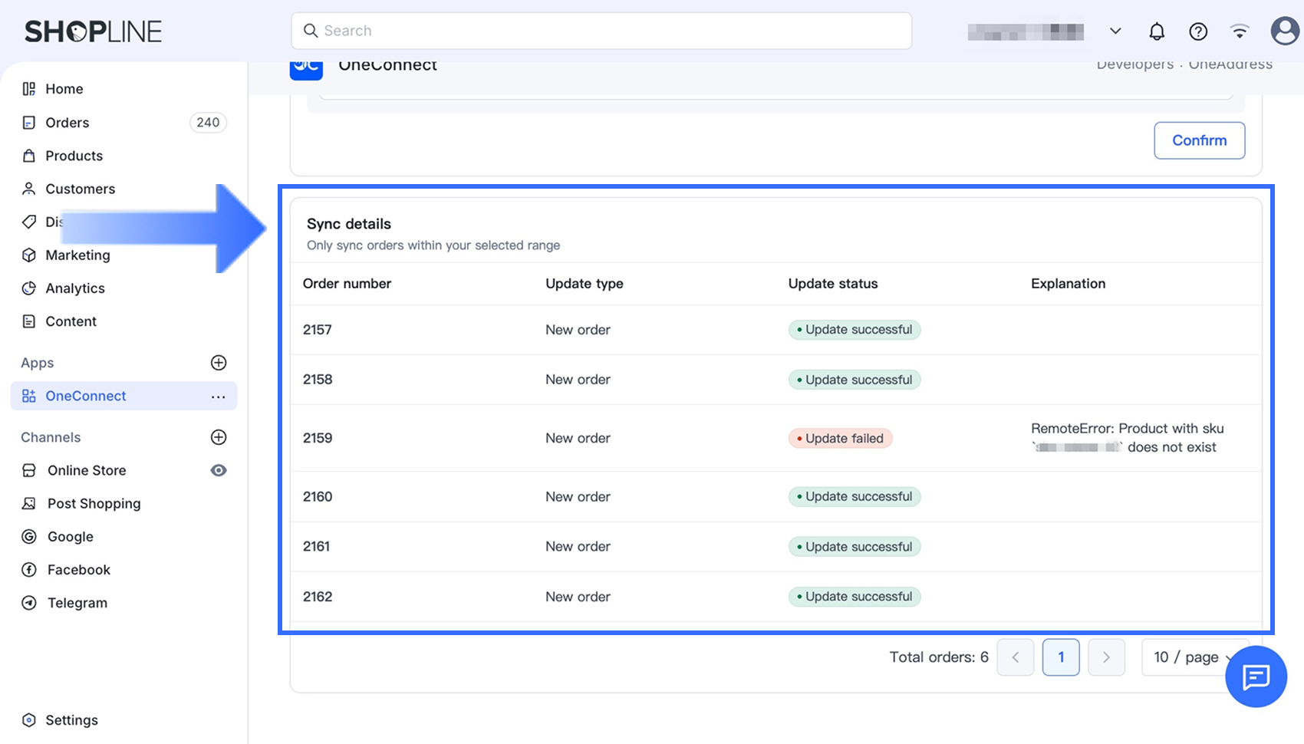Open the Orders menu item
Image resolution: width=1304 pixels, height=744 pixels.
pos(68,123)
